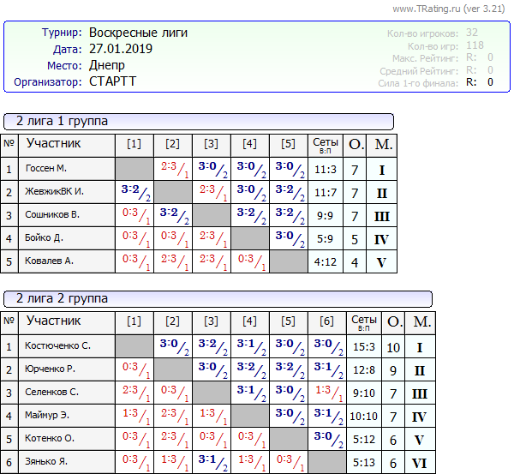Open player ЖевжикВК И.
Viewport: 514px width, 474px height.
[x=53, y=191]
